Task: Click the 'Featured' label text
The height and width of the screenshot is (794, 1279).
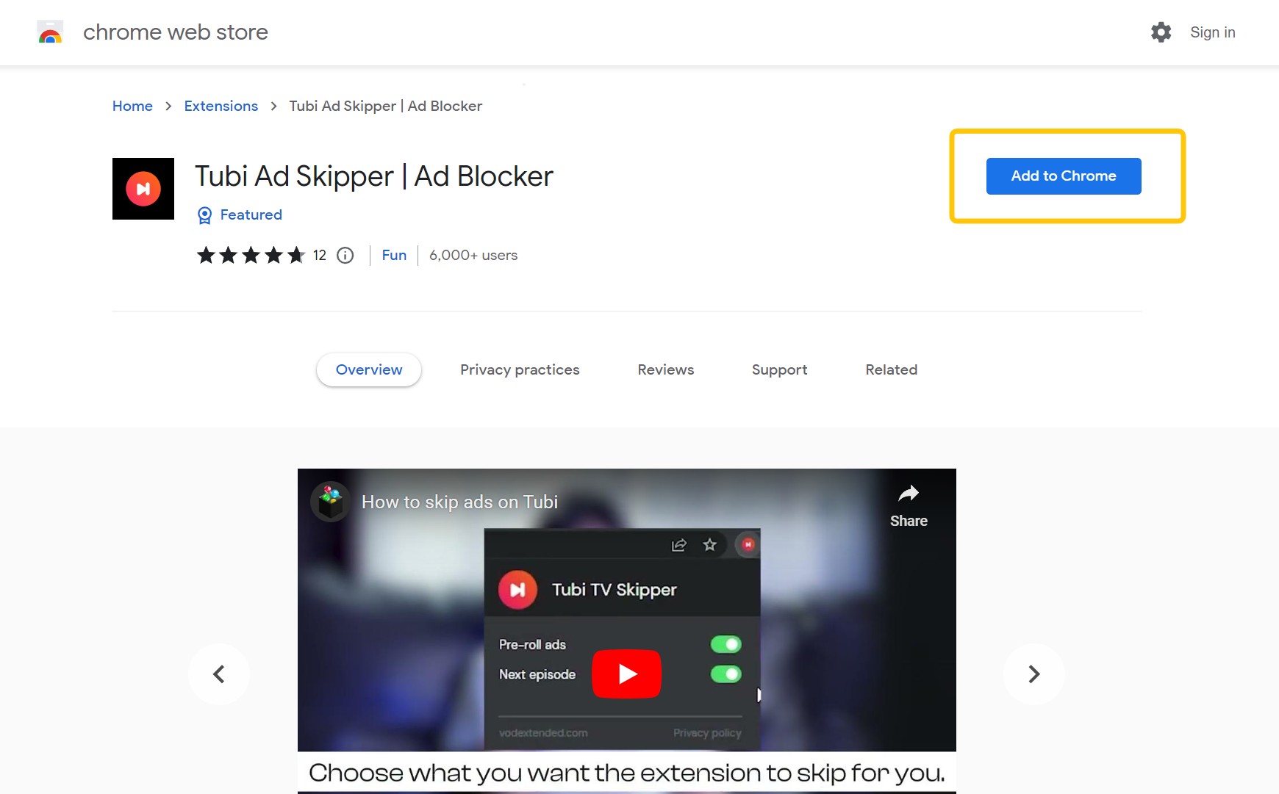Action: coord(251,214)
